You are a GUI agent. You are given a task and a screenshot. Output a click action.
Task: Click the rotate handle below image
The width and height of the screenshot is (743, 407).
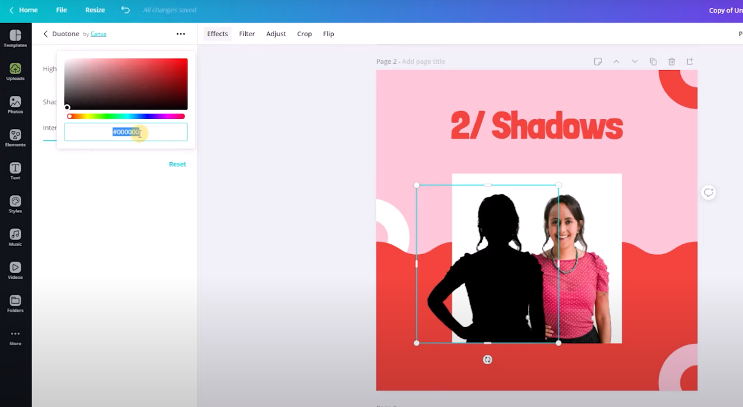click(487, 360)
